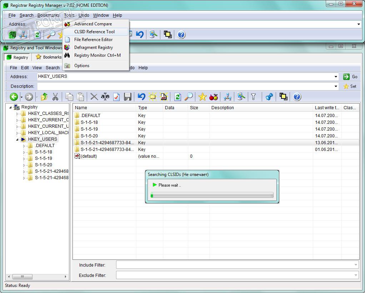Screen dimensions: 365x293
Task: Click the Help question mark in registry toolbar
Action: tap(297, 97)
